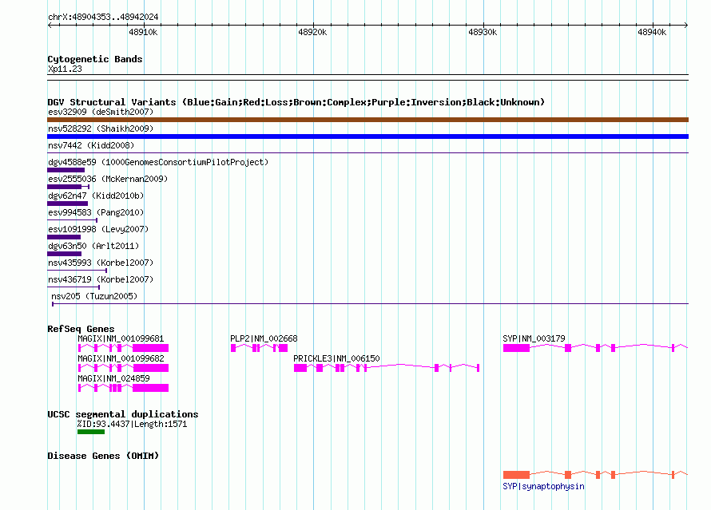This screenshot has height=510, width=711.
Task: Click the PRICKLE3 first large exon
Action: coord(300,368)
